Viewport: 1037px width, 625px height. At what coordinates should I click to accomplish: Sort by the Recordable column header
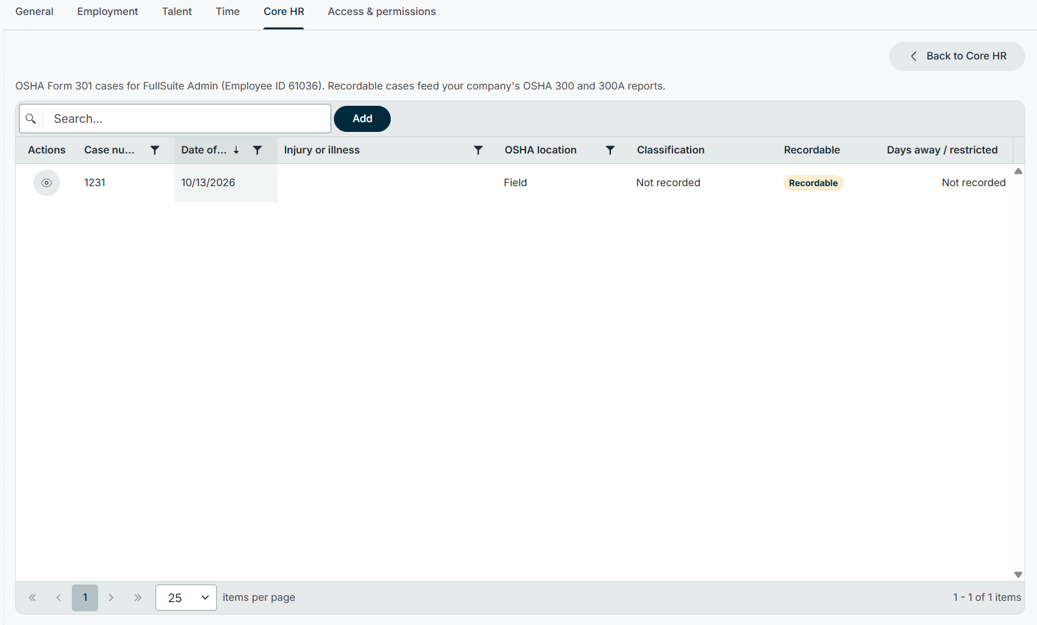tap(812, 150)
